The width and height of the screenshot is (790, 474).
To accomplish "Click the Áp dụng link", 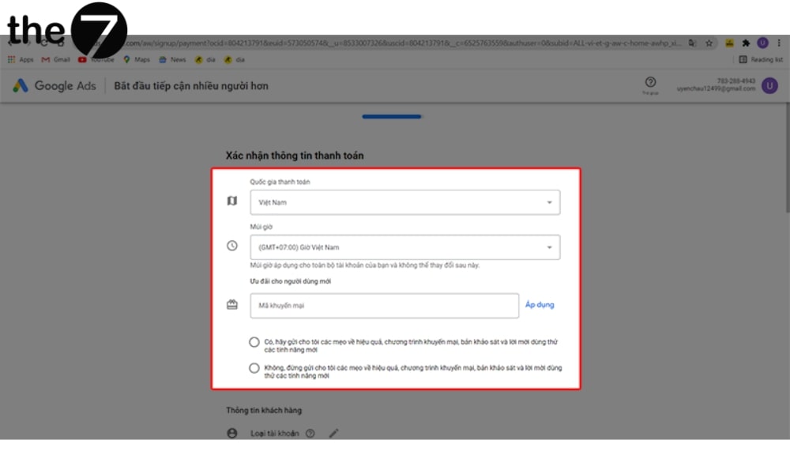I will coord(540,305).
